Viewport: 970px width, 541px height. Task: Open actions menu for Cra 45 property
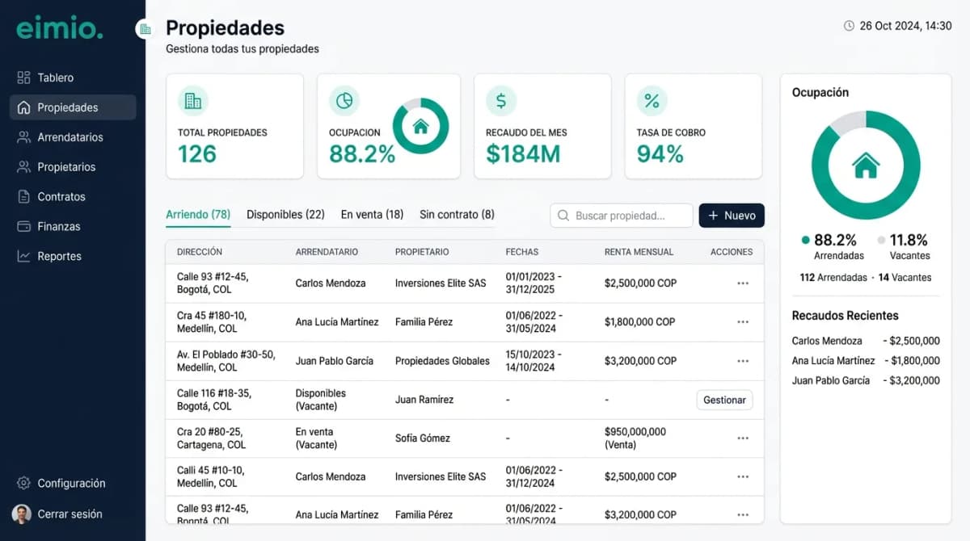743,321
